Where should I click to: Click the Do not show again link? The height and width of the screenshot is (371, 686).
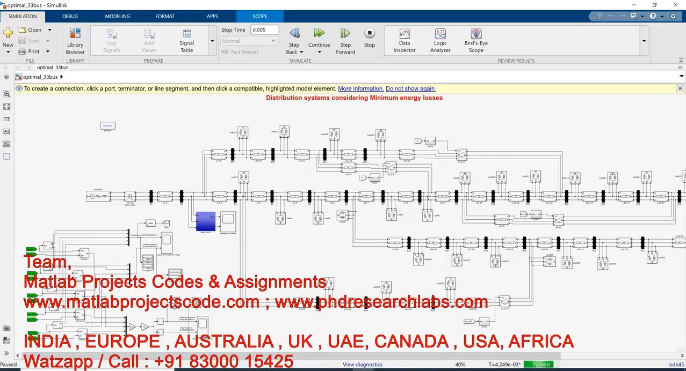410,88
